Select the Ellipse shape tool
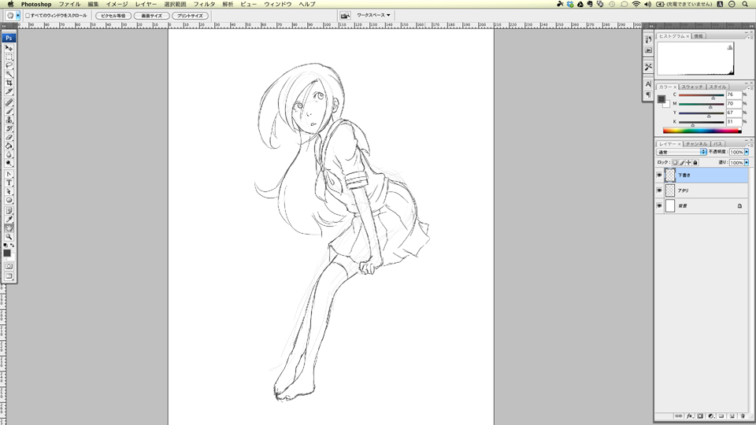This screenshot has height=425, width=756. (9, 201)
